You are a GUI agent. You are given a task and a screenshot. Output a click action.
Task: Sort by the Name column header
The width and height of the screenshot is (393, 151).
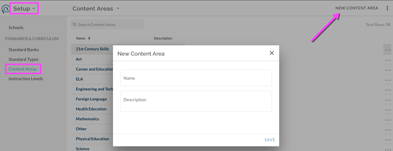tap(81, 38)
